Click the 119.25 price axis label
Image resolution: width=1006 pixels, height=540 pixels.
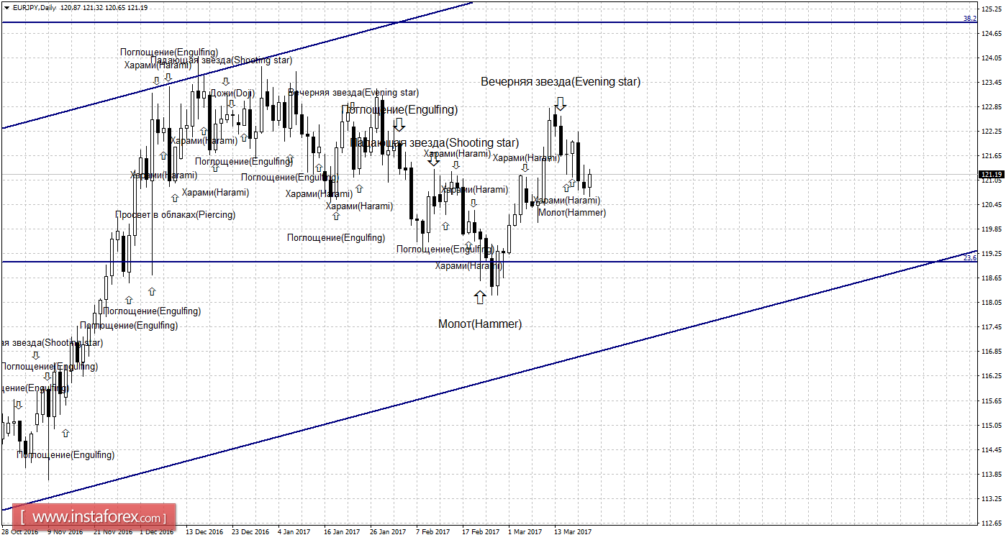[x=991, y=254]
